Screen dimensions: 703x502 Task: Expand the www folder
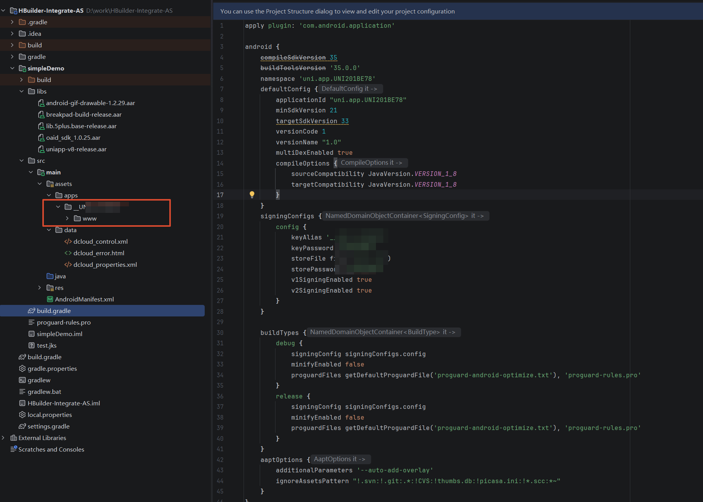67,218
